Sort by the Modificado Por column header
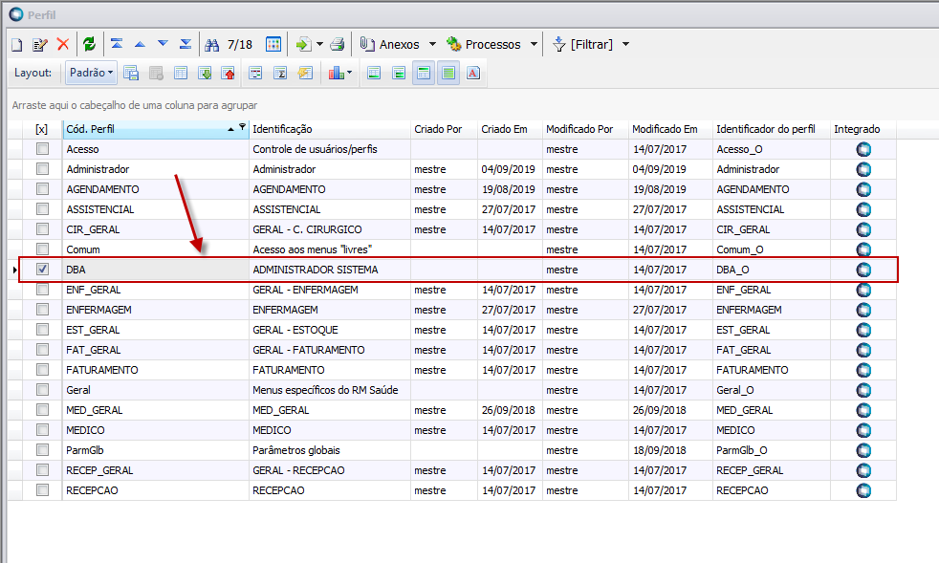This screenshot has width=939, height=563. (x=585, y=129)
